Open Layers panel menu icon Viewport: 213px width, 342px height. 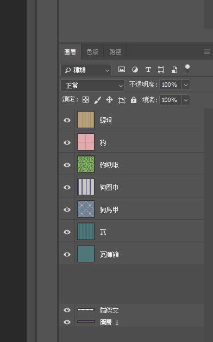pos(207,51)
